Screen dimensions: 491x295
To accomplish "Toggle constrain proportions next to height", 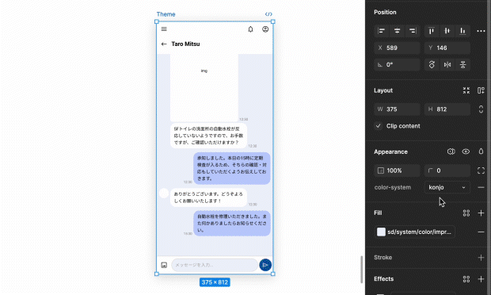I will point(481,109).
